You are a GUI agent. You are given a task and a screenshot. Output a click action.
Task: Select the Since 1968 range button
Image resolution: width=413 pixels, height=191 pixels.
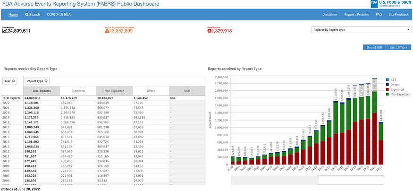click(374, 47)
